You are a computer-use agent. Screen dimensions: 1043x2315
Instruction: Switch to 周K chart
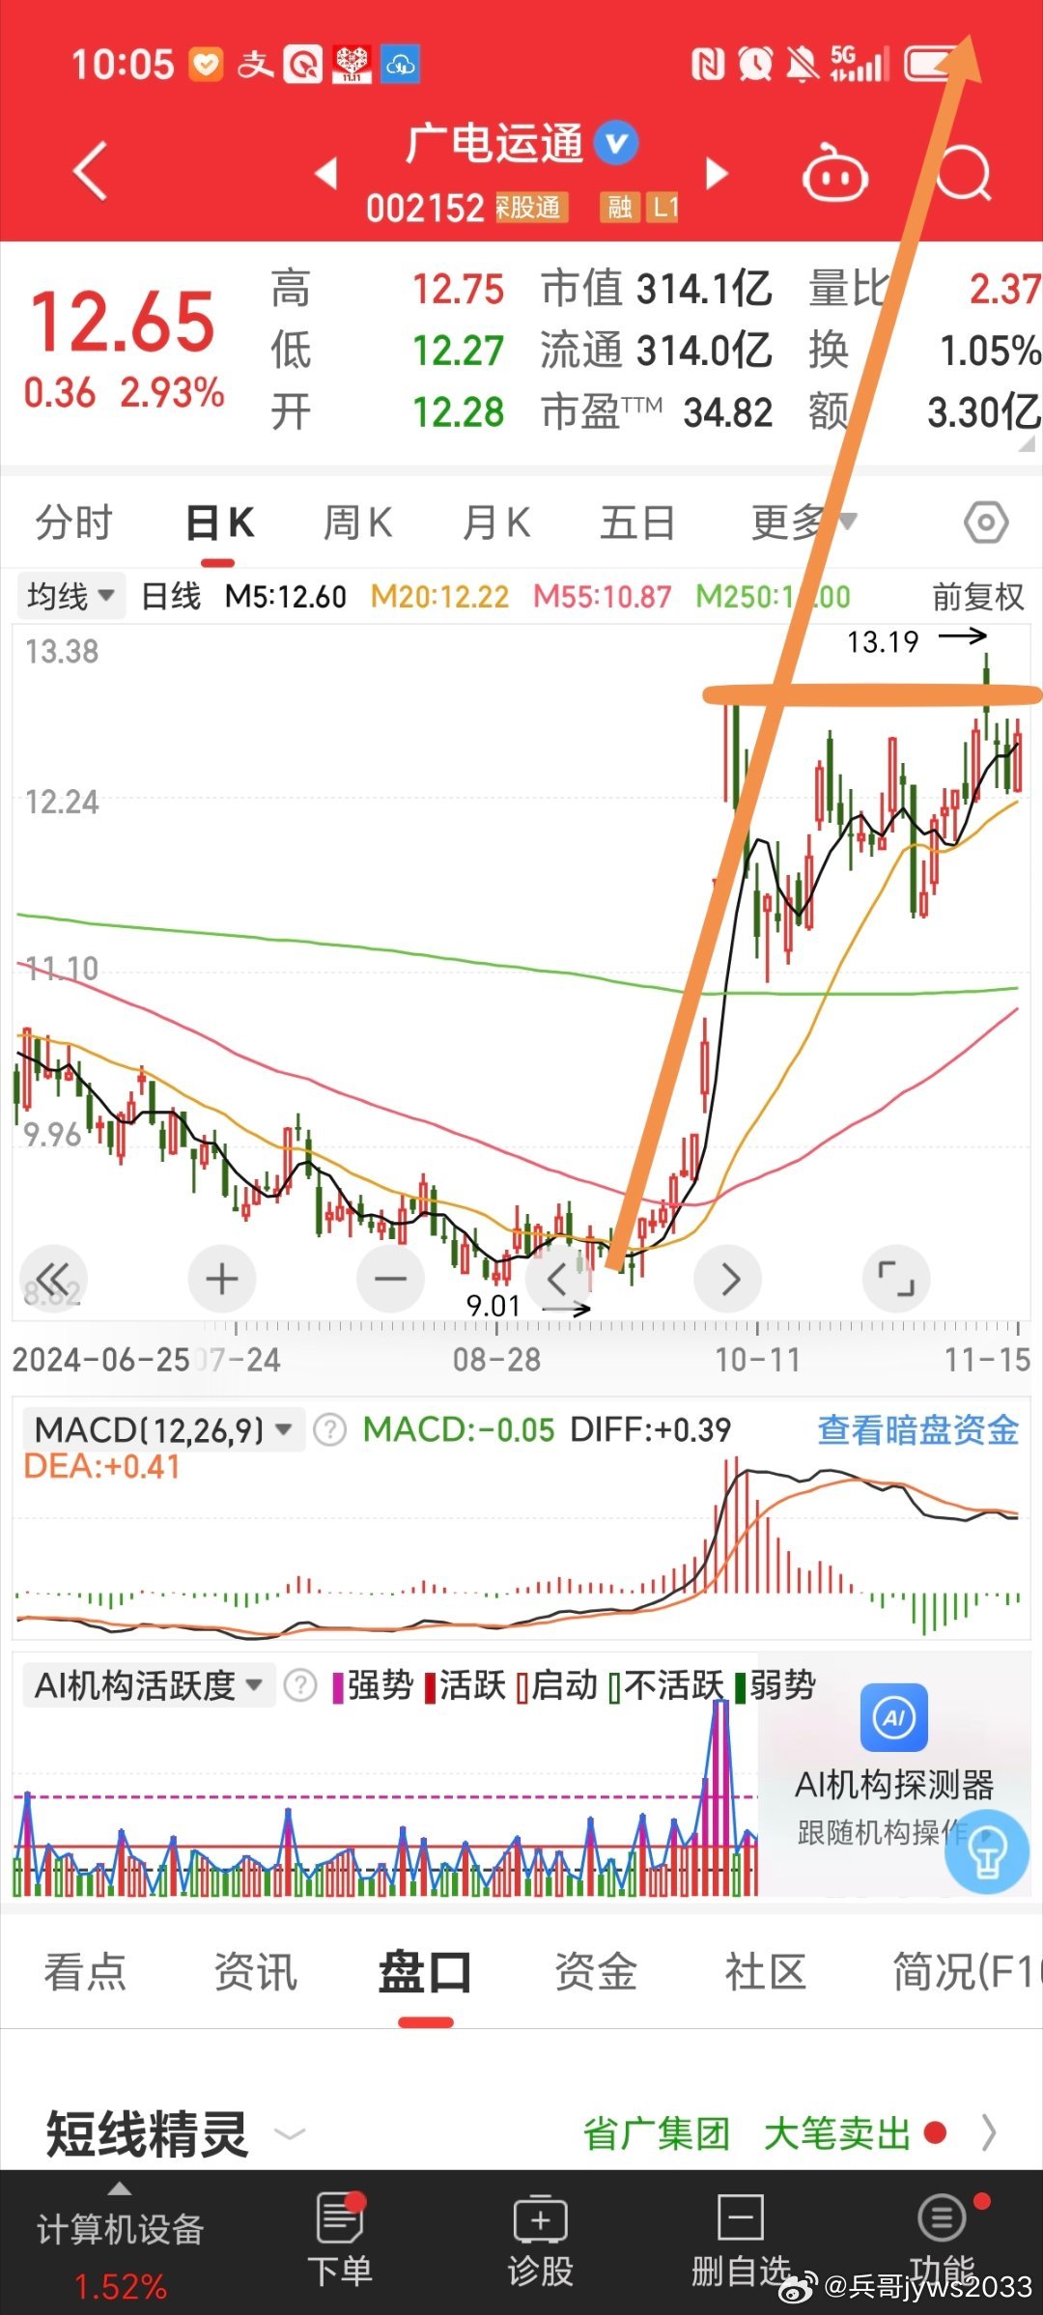pyautogui.click(x=357, y=522)
